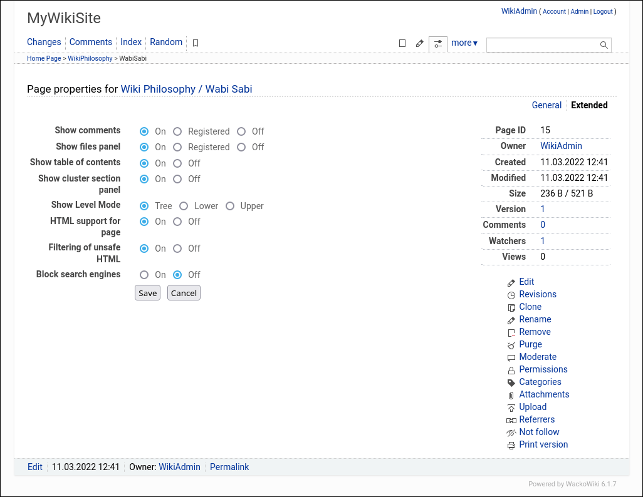Select Lower for Show Level Mode
The image size is (643, 497).
click(x=184, y=205)
